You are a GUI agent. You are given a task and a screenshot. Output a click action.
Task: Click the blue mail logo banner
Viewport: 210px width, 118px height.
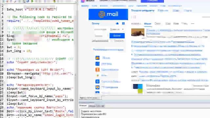click(108, 14)
